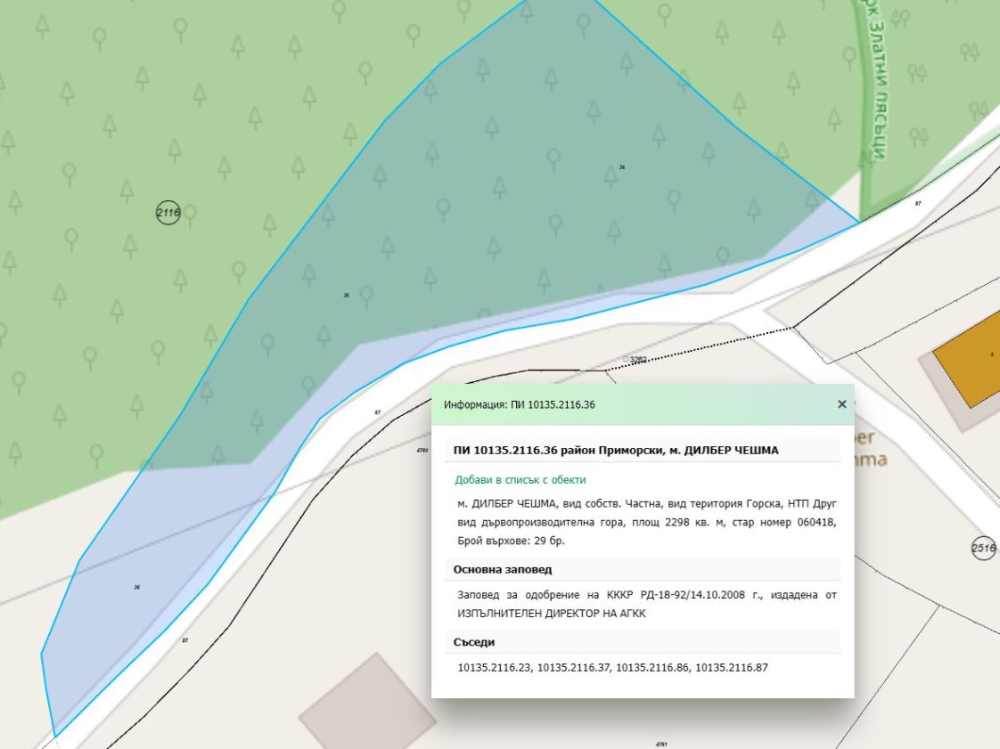Open neighbor parcel 10135.2116.23
The image size is (1000, 749).
point(495,667)
